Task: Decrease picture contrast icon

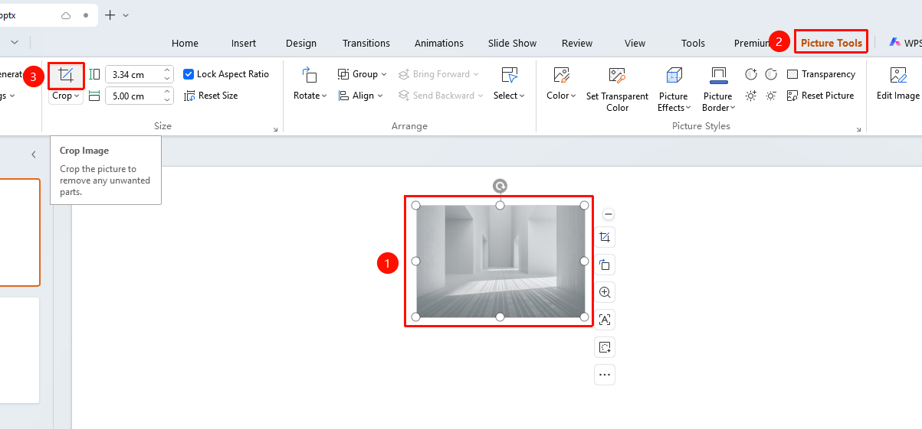Action: point(771,74)
